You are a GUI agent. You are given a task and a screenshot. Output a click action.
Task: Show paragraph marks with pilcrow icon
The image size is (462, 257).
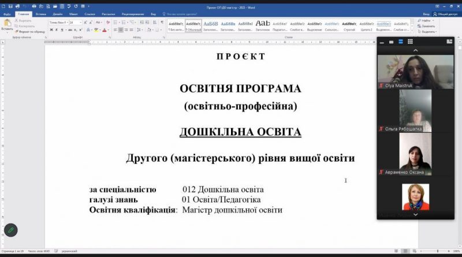162,23
